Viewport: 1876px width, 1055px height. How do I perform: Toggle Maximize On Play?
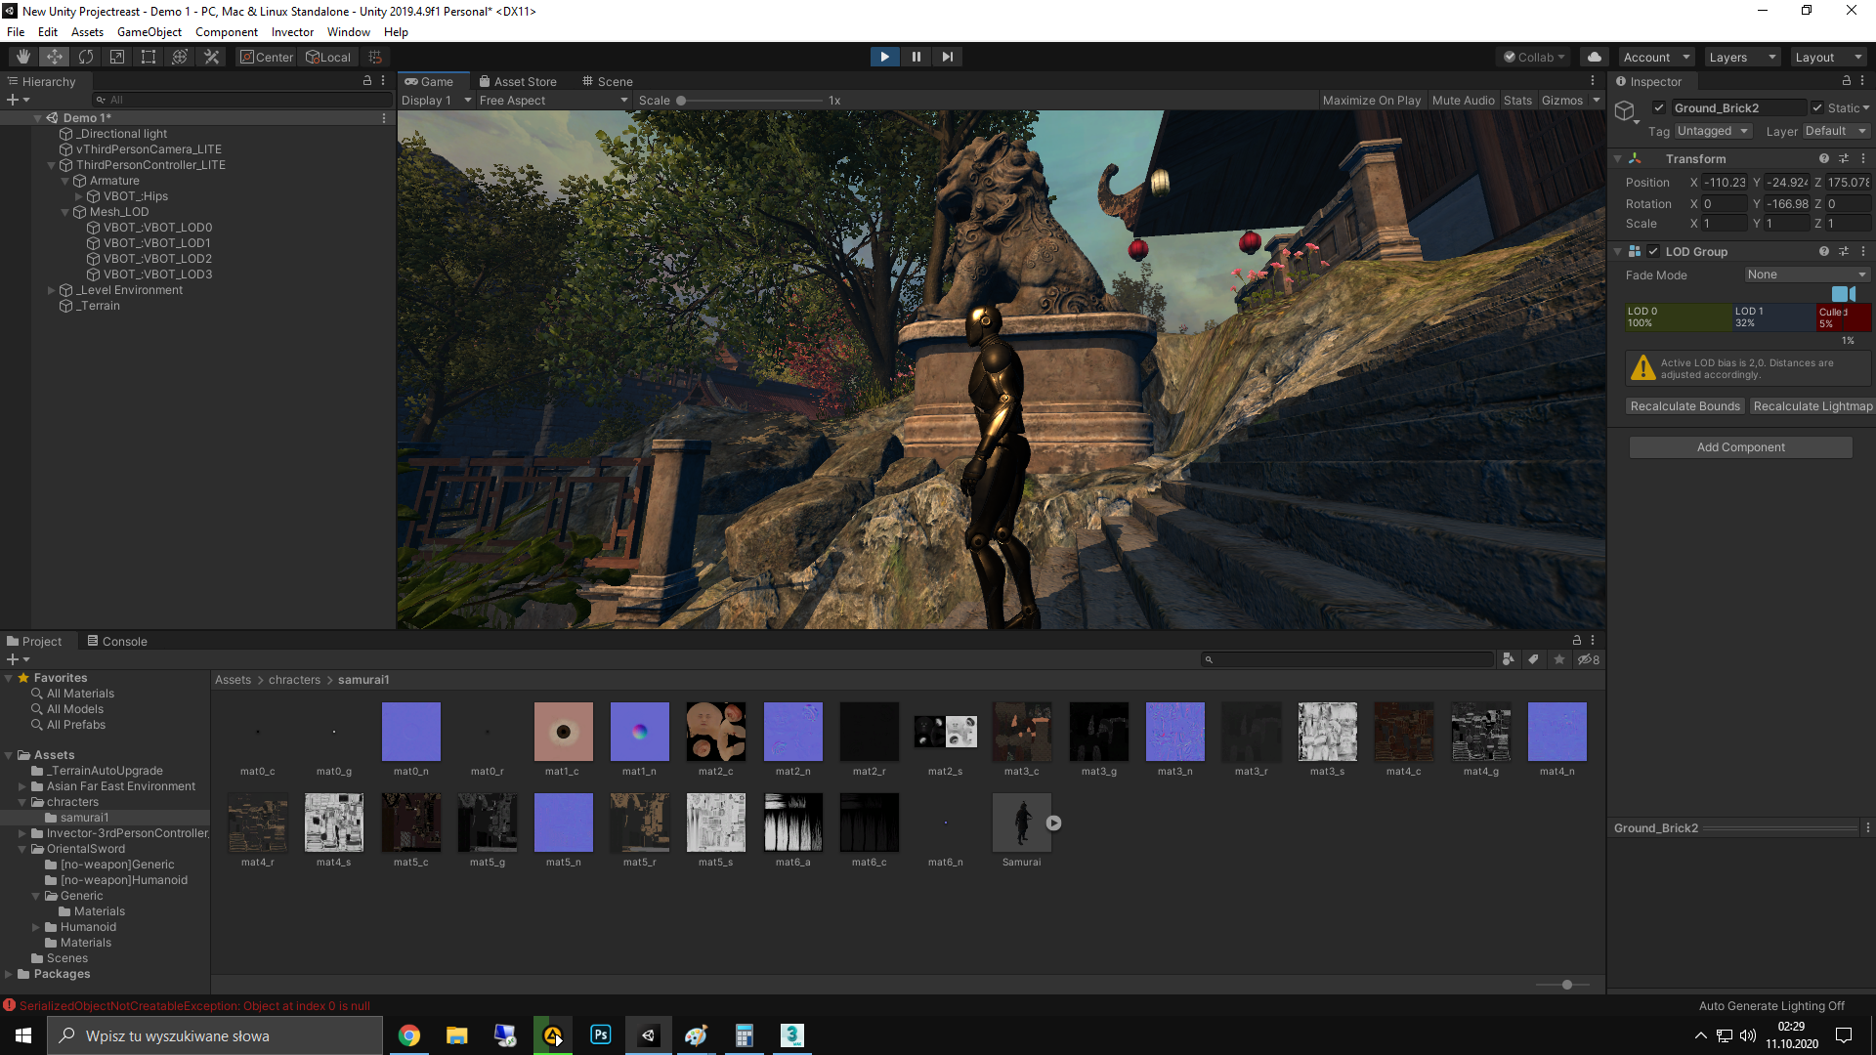(1372, 100)
